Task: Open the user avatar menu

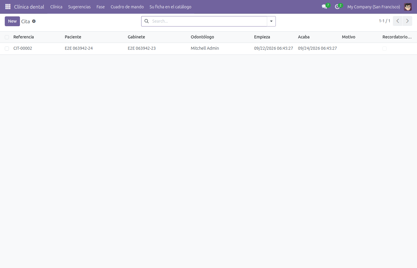Action: click(408, 7)
